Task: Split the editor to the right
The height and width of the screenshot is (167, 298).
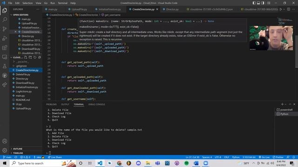Action: [289, 9]
